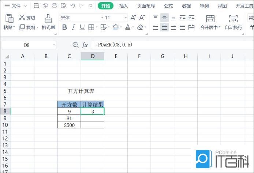
Task: Open Print Preview icon
Action: [x=64, y=5]
